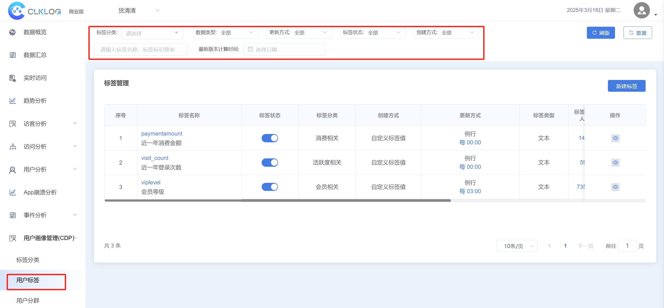This screenshot has height=308, width=664.
Task: Click the App崩溃分析 sidebar icon
Action: point(12,192)
